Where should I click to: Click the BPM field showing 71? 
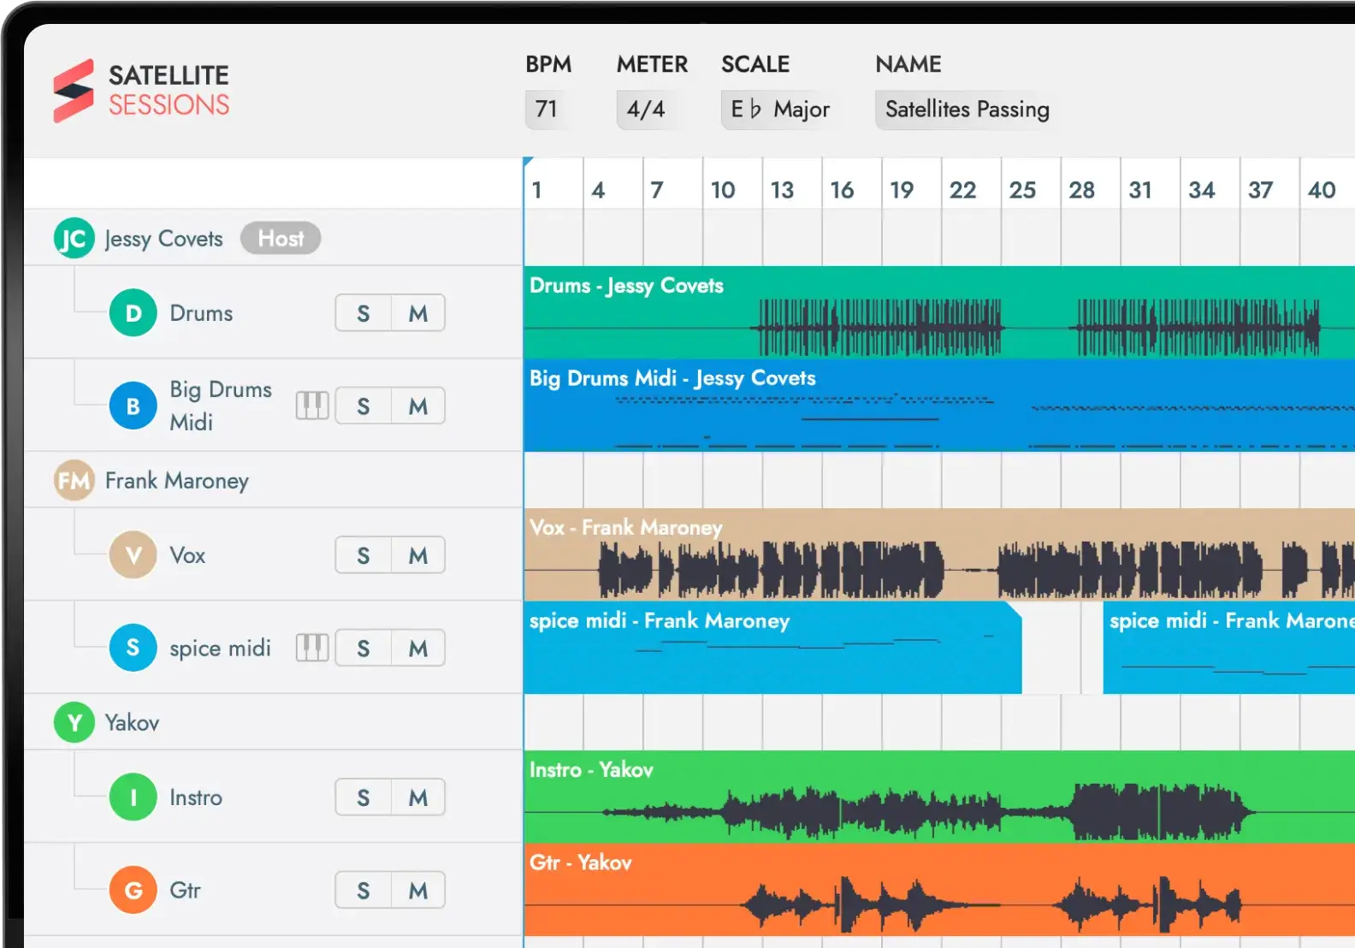pos(547,110)
